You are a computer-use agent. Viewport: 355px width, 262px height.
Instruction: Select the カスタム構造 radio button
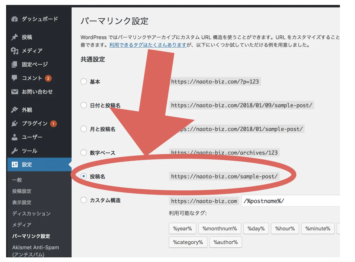point(84,200)
